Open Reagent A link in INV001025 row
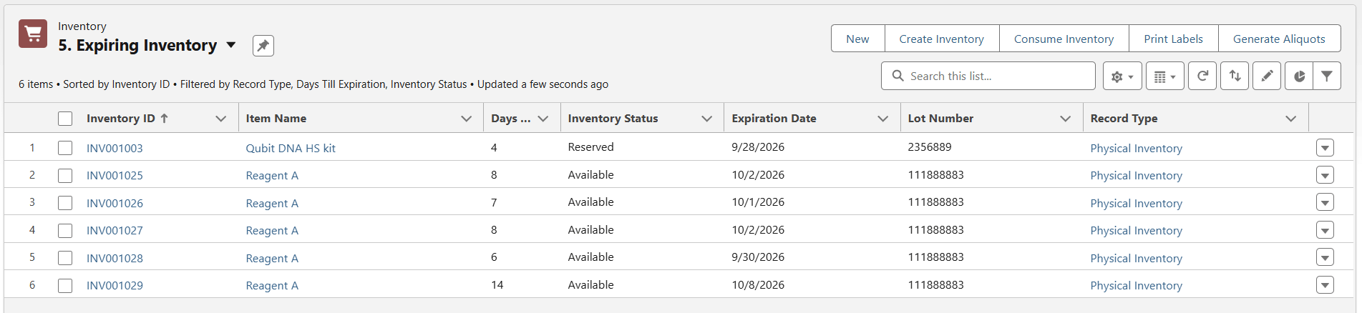Viewport: 1362px width, 313px height. pos(272,175)
